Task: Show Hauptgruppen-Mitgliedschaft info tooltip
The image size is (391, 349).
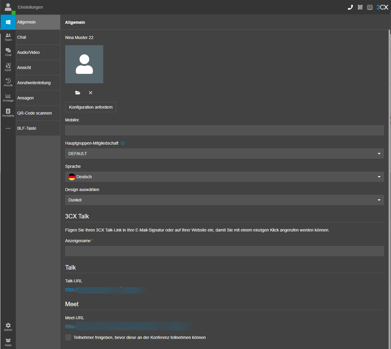Action: 123,143
